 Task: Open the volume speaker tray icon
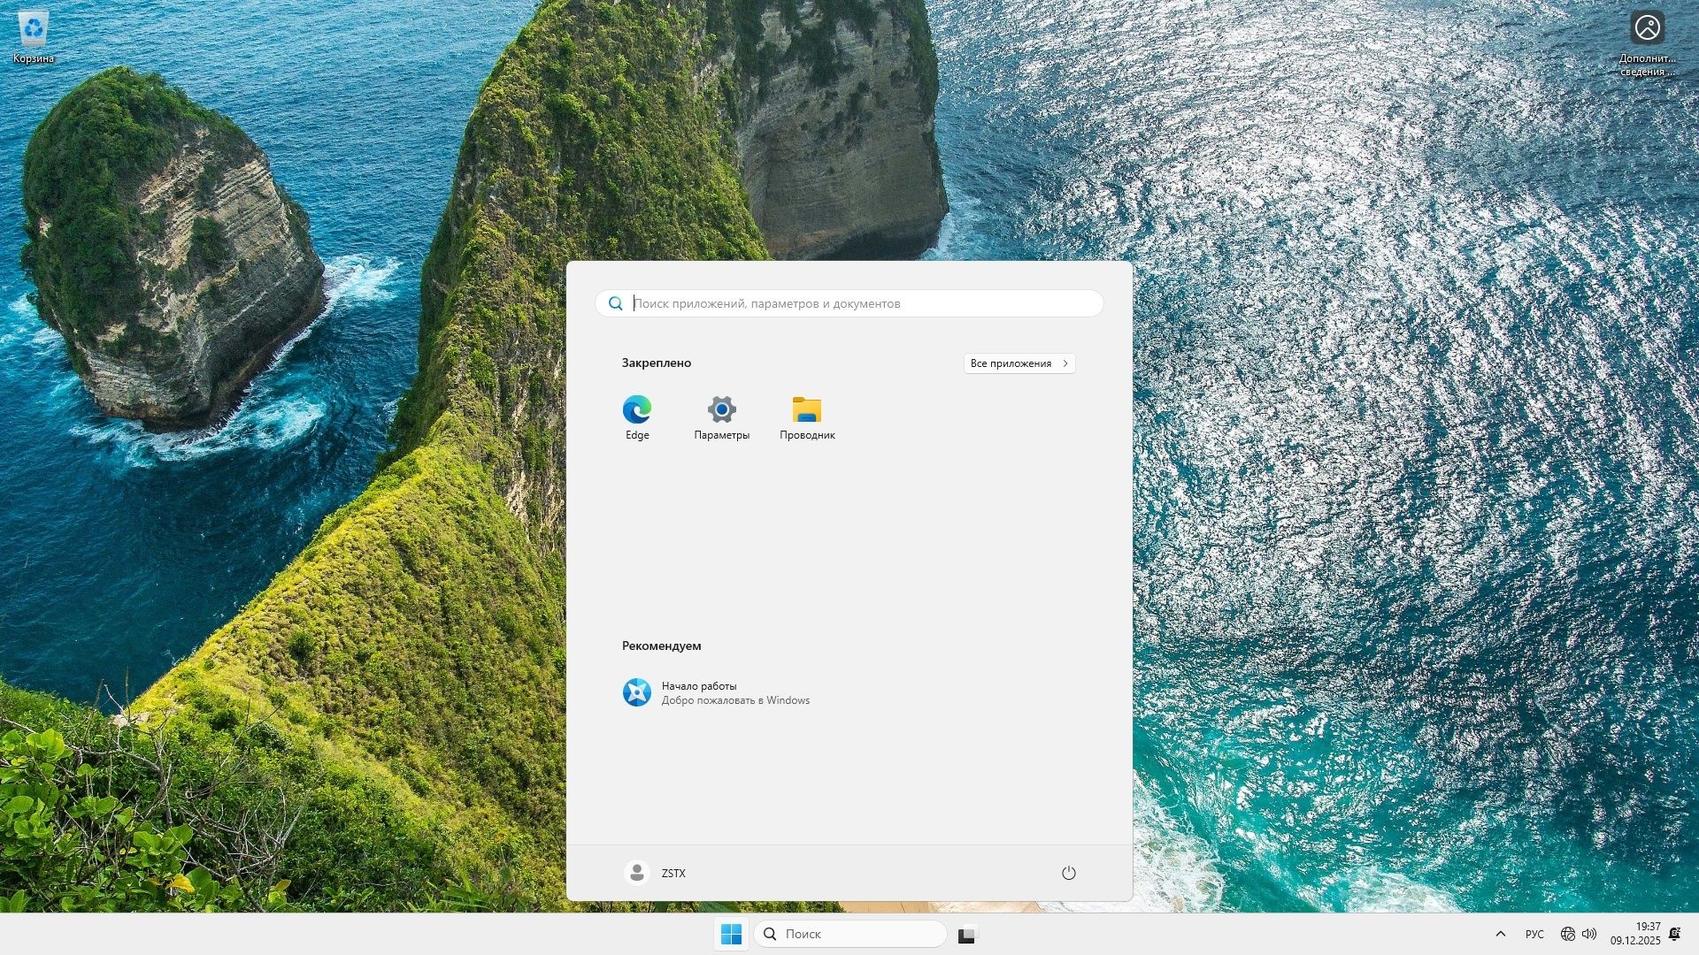[x=1589, y=934]
